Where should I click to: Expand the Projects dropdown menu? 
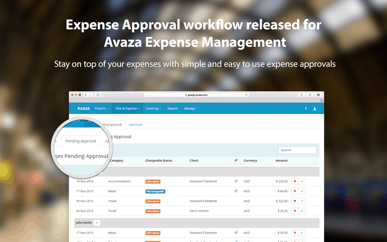pyautogui.click(x=102, y=109)
